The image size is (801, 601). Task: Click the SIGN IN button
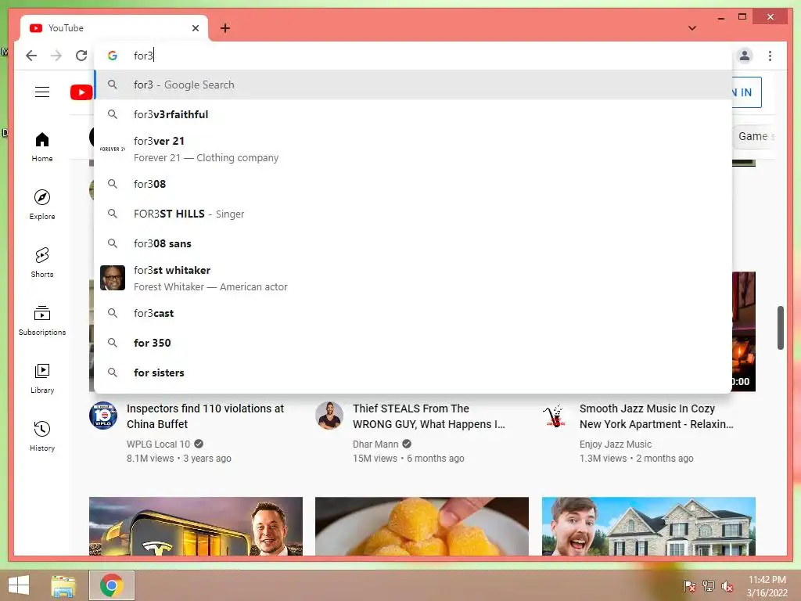pos(746,92)
